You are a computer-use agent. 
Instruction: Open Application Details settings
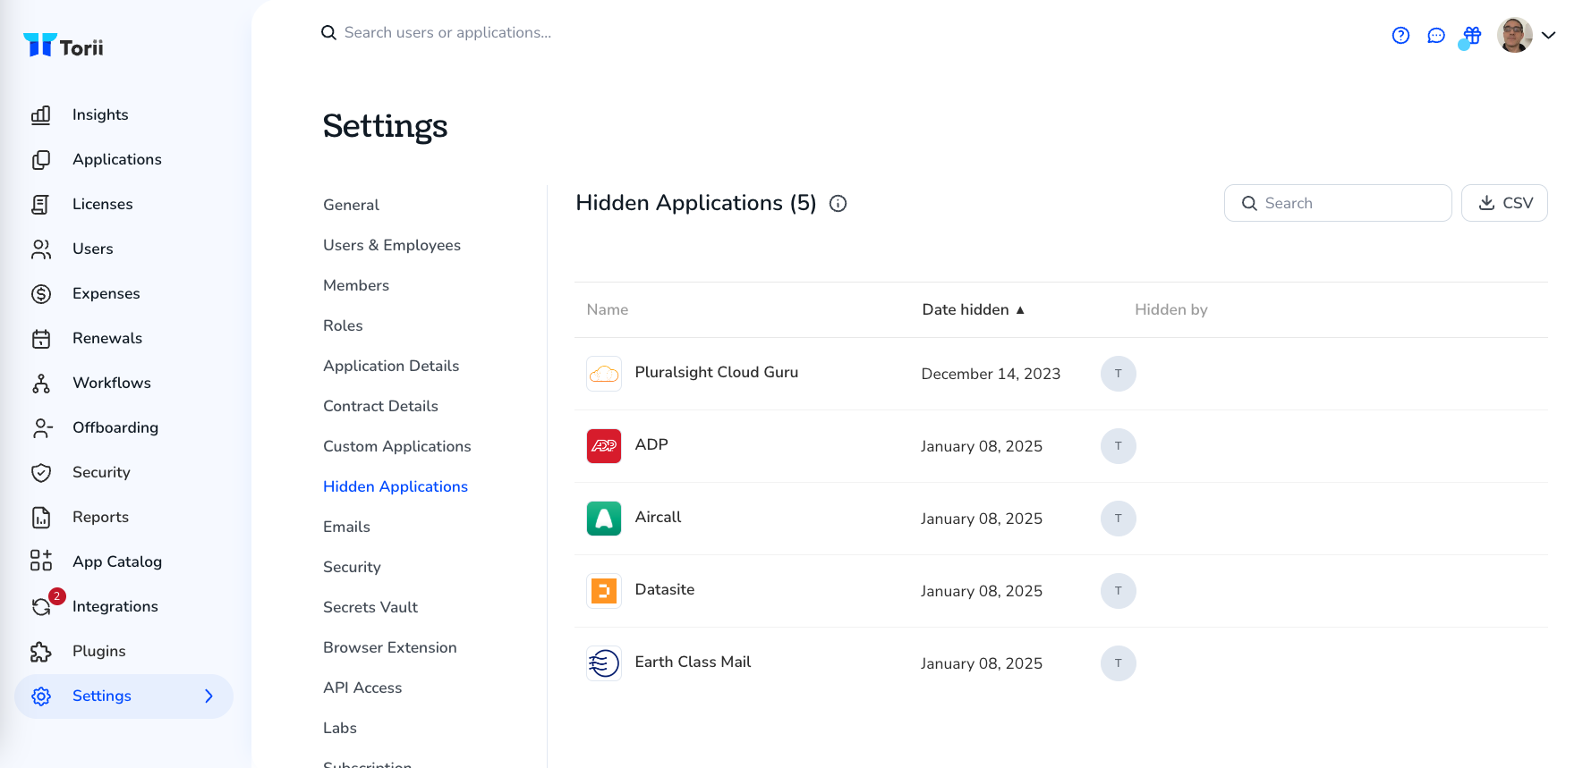click(391, 366)
